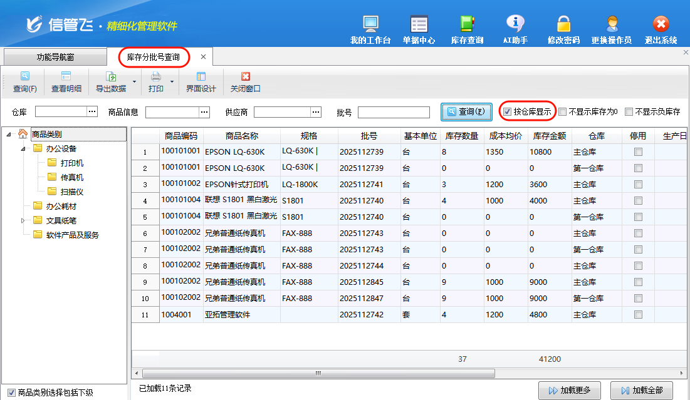Uncheck the 按仓库显示 checkbox
Screen dimensions: 690x400
pos(508,112)
